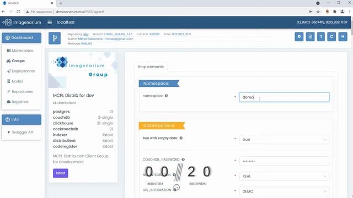The image size is (353, 198).
Task: Focus the COUCHDB_PASSWORD input field
Action: coord(284,161)
